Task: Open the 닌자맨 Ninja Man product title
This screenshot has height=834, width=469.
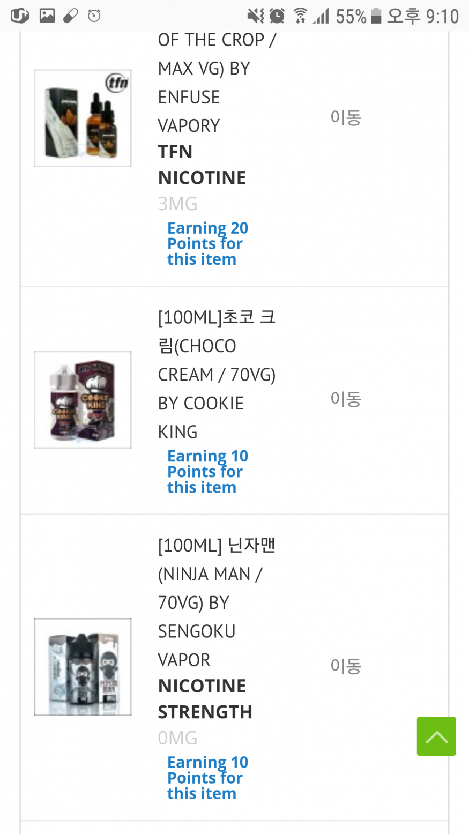Action: point(217,602)
